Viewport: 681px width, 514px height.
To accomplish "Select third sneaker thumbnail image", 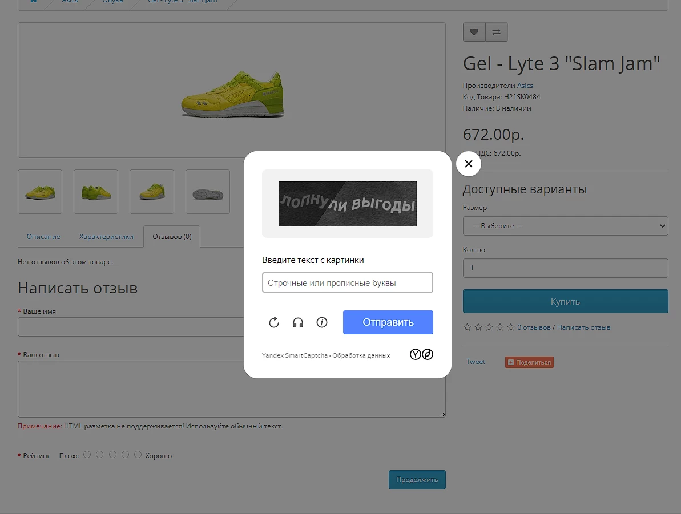I will 152,192.
